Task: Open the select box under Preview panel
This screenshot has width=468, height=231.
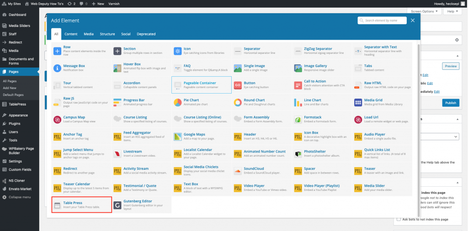Action: [440, 136]
